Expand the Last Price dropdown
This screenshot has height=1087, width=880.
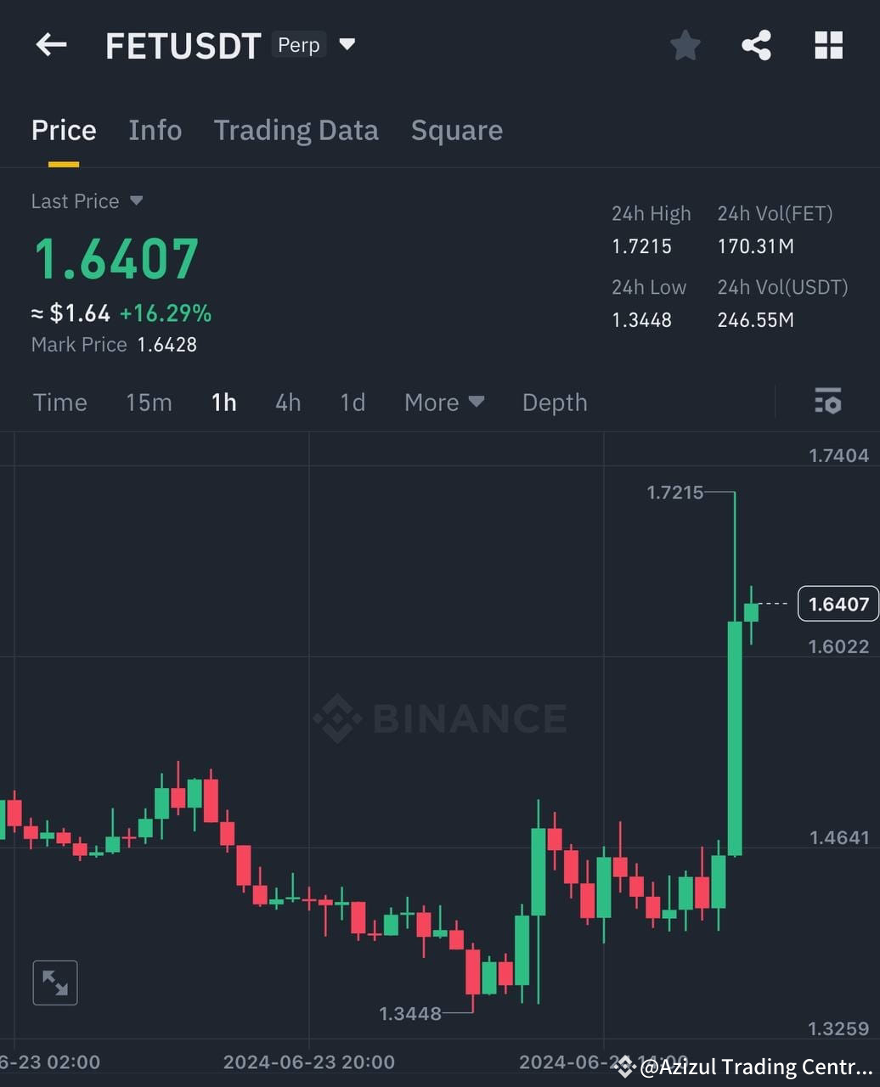87,200
